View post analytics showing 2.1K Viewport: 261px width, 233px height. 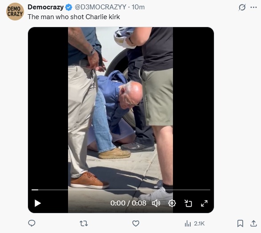tap(195, 224)
